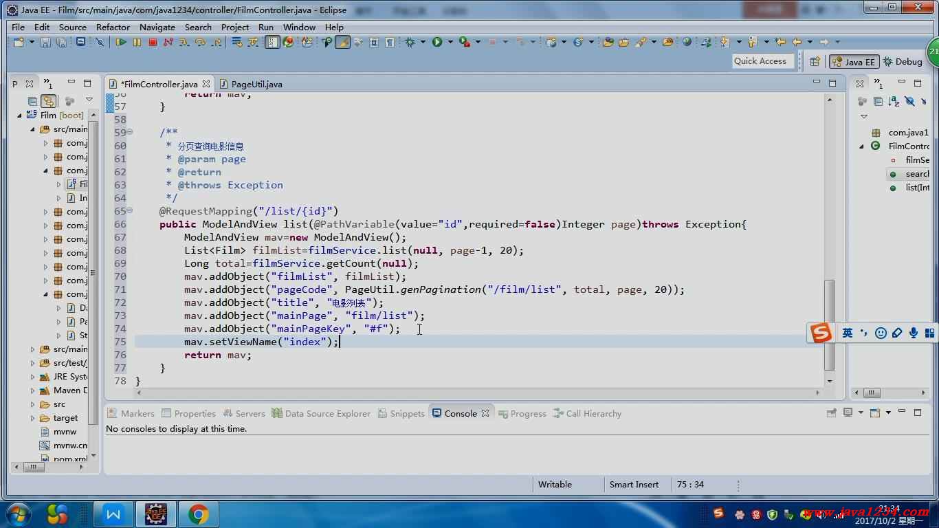Click the New file wizard icon
Screen dimensions: 939x528
point(19,43)
